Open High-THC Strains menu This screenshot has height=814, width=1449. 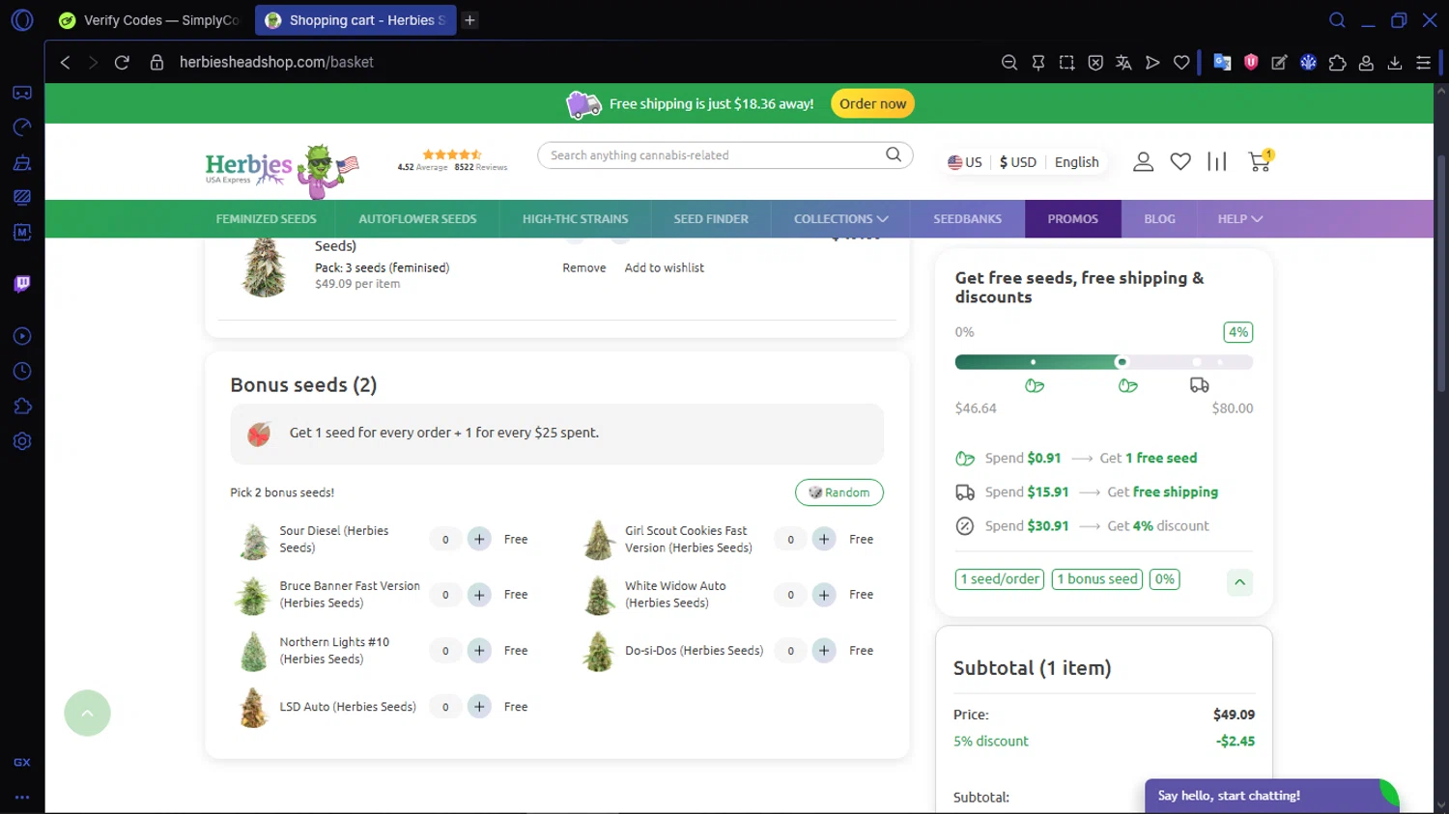pos(575,219)
